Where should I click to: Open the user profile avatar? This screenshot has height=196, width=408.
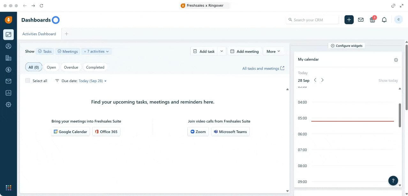pyautogui.click(x=398, y=20)
